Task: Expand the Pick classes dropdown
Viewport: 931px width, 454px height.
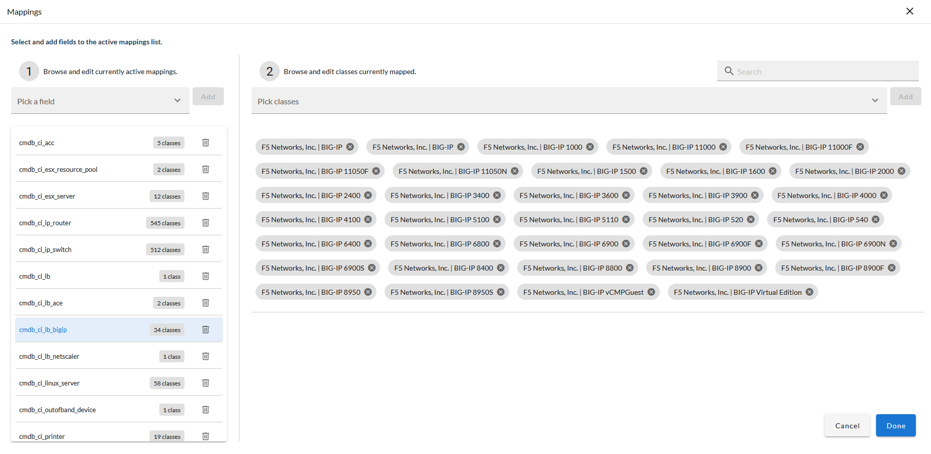Action: (x=569, y=101)
